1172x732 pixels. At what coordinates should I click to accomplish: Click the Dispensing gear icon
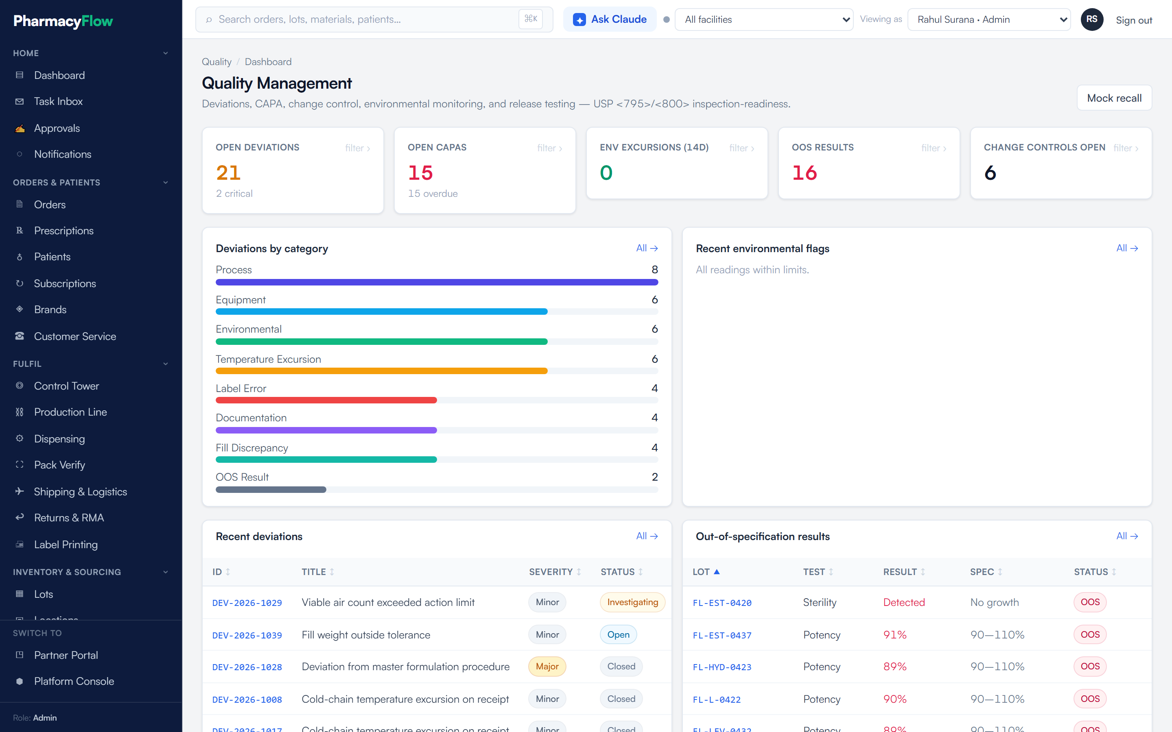[x=20, y=439]
